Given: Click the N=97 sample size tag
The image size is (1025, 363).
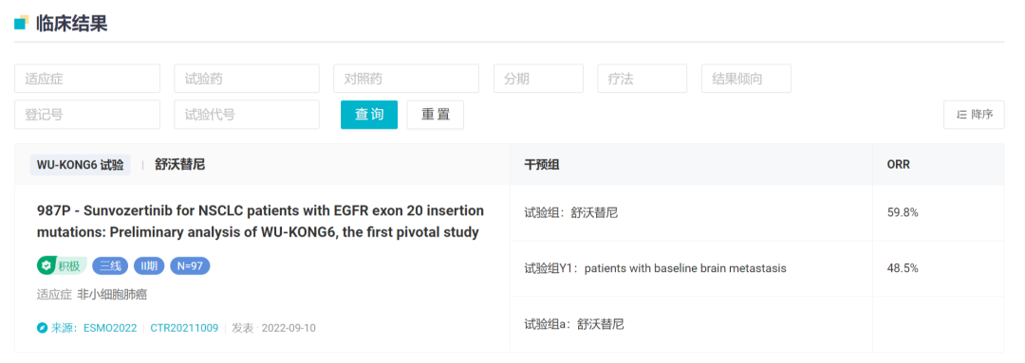Looking at the screenshot, I should (x=190, y=265).
